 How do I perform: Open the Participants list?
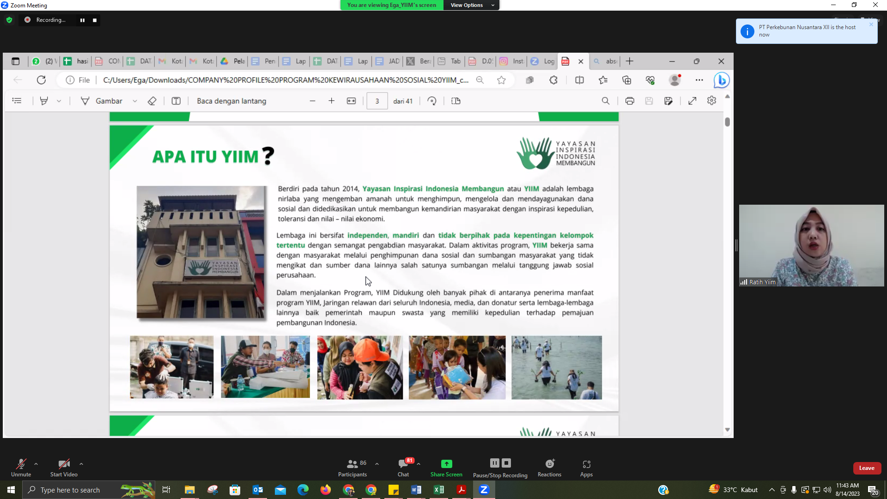click(x=352, y=464)
